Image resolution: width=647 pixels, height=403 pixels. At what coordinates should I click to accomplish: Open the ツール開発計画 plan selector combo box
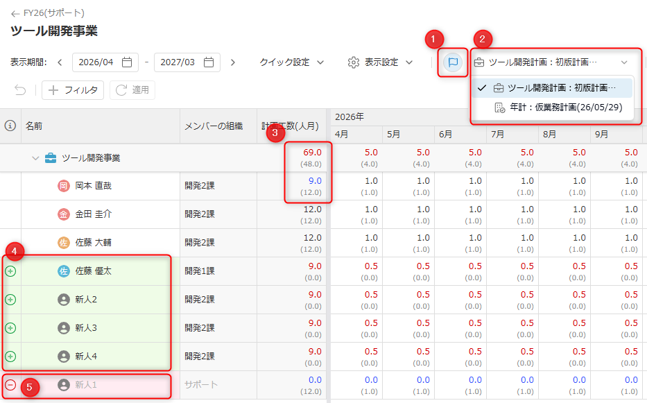point(551,62)
